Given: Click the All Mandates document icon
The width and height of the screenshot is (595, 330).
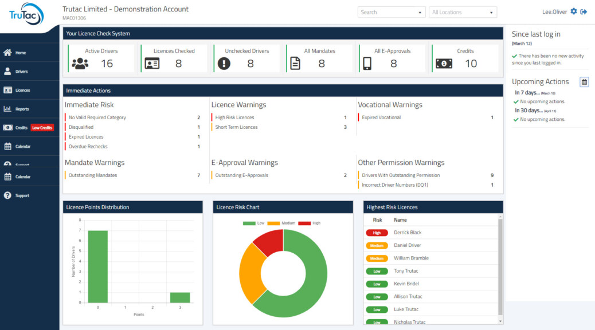Looking at the screenshot, I should click(x=295, y=64).
